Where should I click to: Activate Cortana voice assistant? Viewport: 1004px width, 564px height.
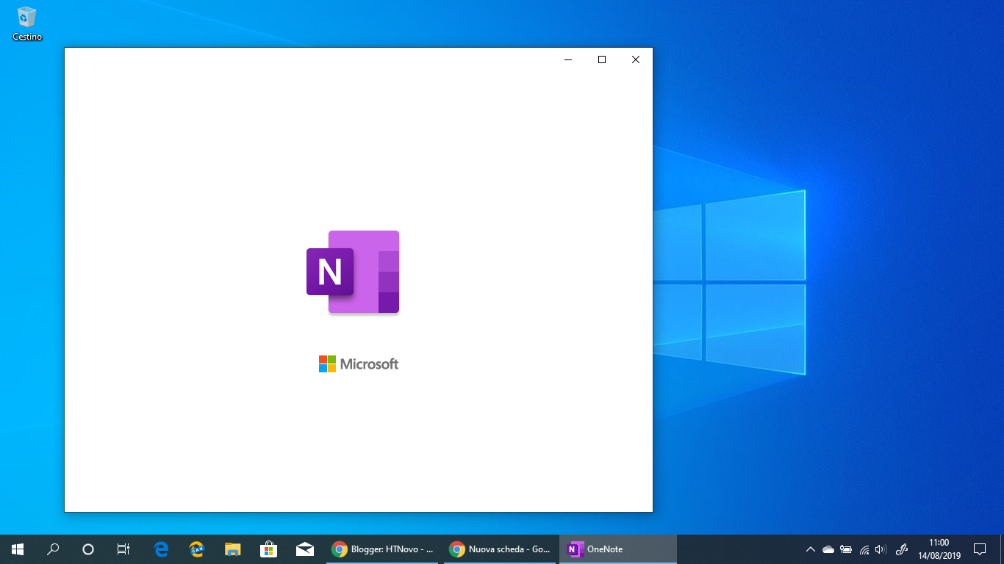[87, 549]
